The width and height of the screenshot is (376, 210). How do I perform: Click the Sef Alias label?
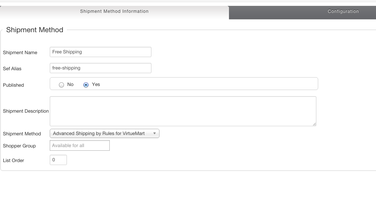point(12,69)
